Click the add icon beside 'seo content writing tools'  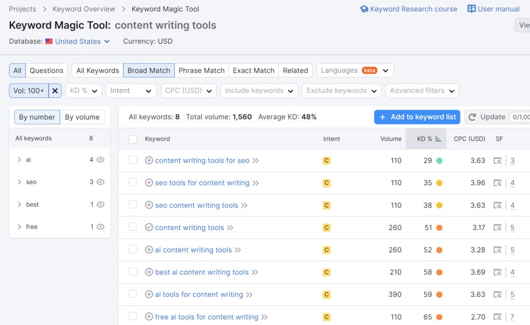pos(149,205)
